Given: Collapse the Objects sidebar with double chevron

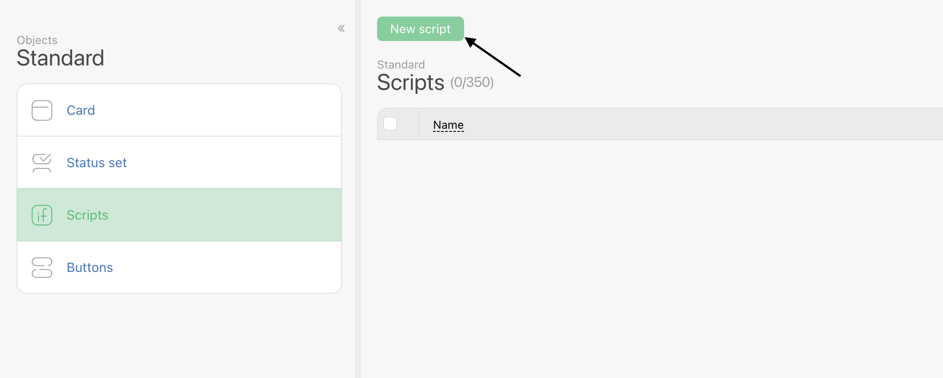Looking at the screenshot, I should point(341,29).
